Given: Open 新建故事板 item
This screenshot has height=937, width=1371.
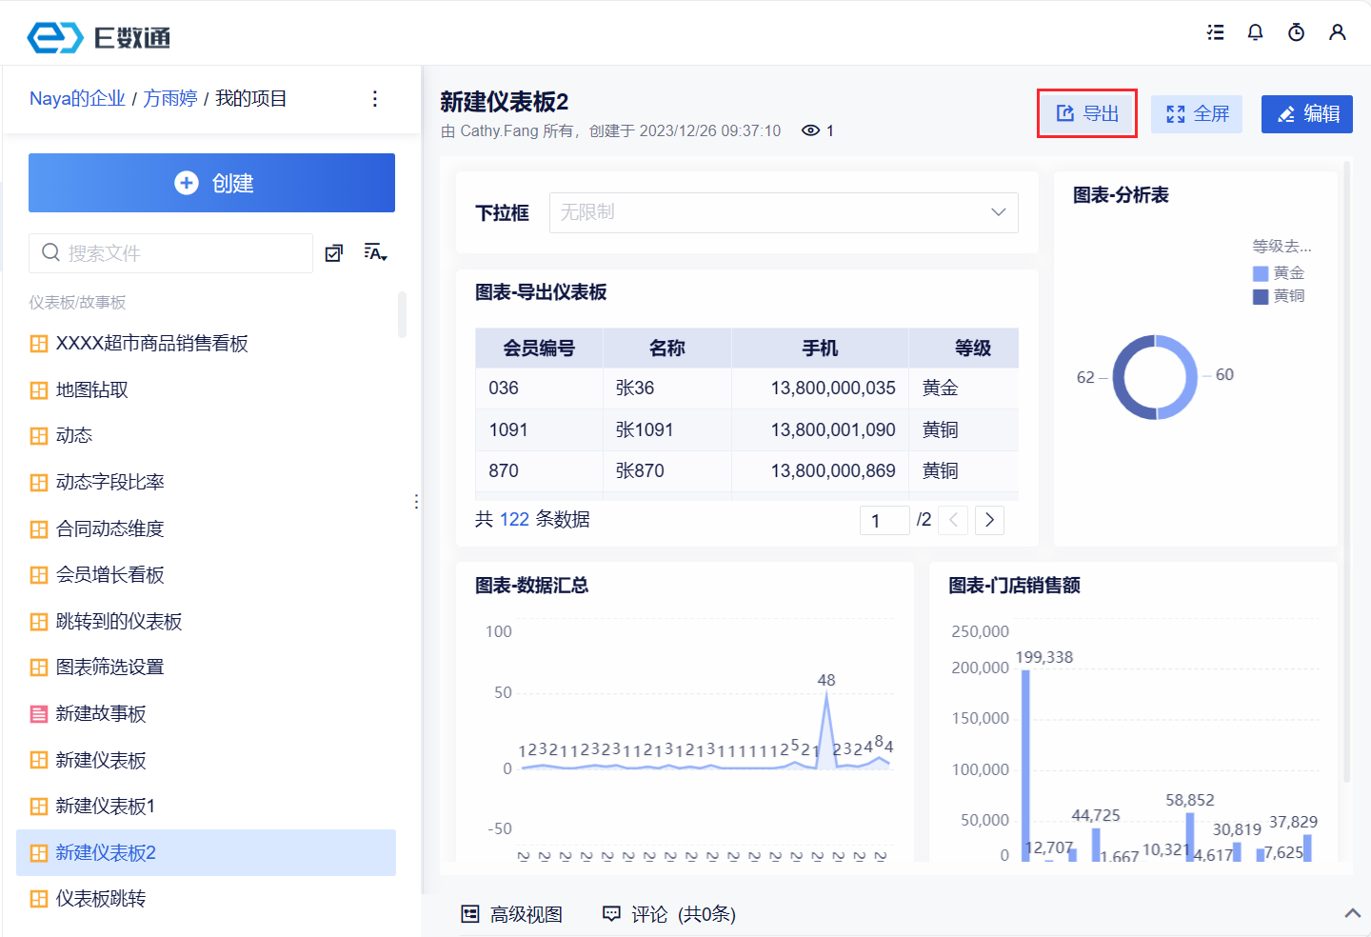Looking at the screenshot, I should coord(101,714).
